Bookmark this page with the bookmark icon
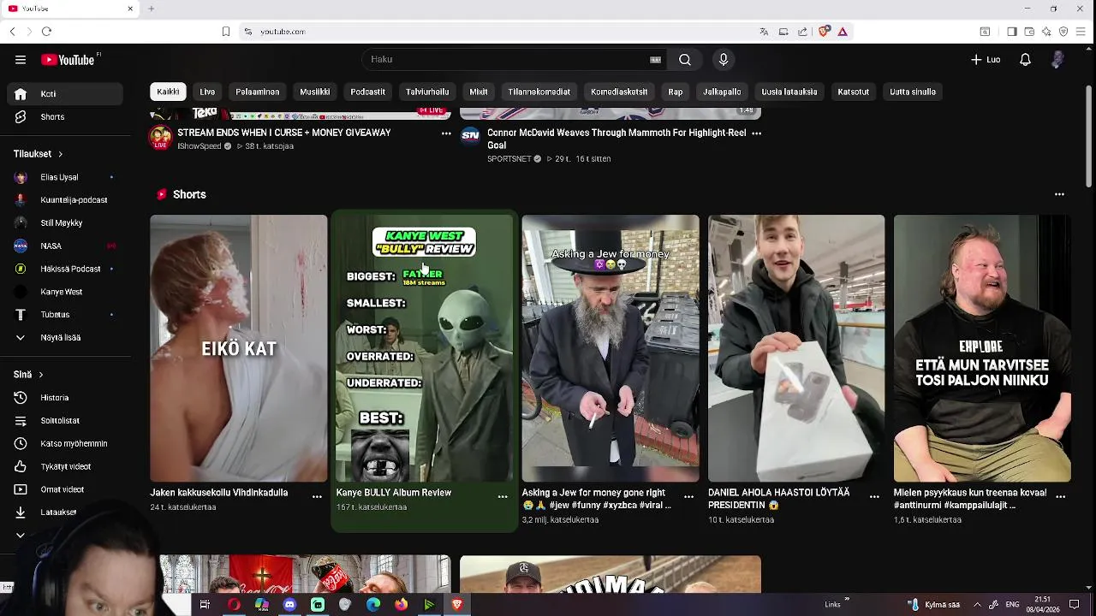 (226, 32)
